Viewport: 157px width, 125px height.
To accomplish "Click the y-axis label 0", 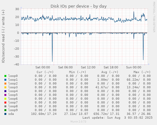I will pyautogui.click(x=18, y=33).
